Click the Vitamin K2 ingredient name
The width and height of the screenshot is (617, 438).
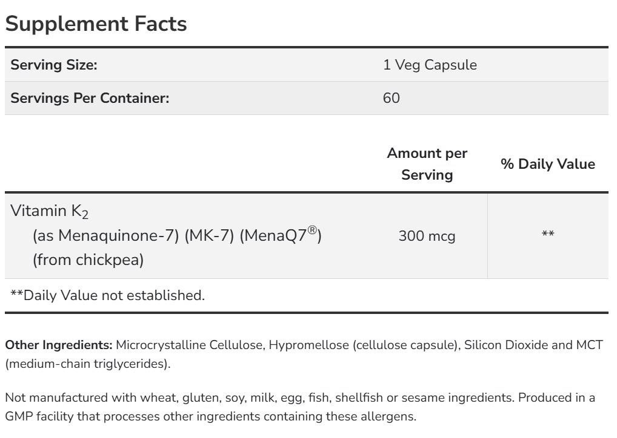(49, 211)
